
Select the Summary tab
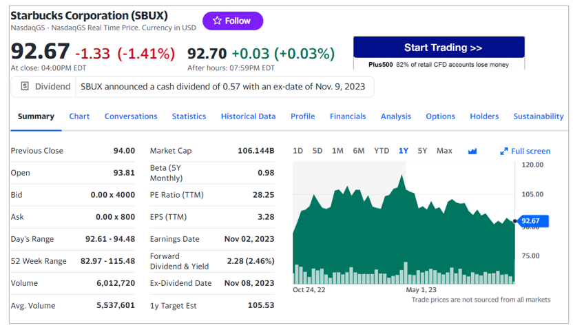(36, 116)
